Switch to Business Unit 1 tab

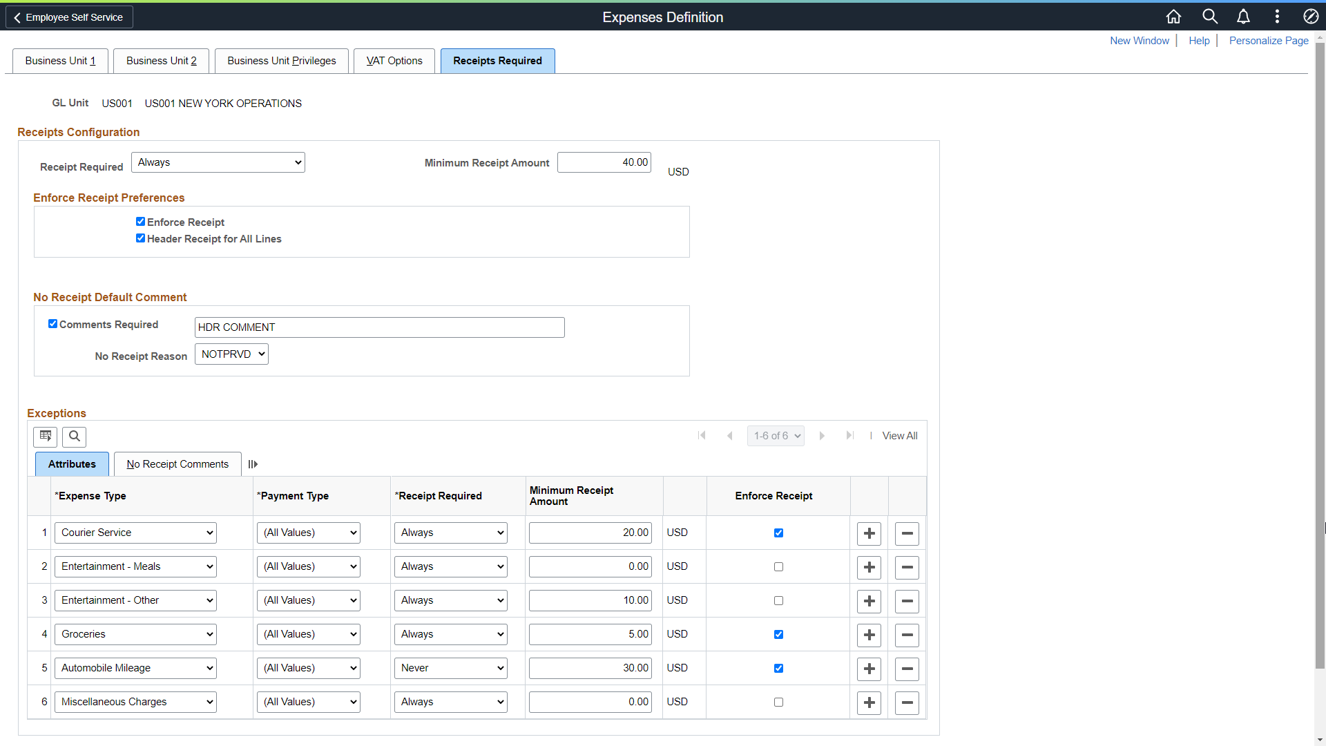[60, 60]
